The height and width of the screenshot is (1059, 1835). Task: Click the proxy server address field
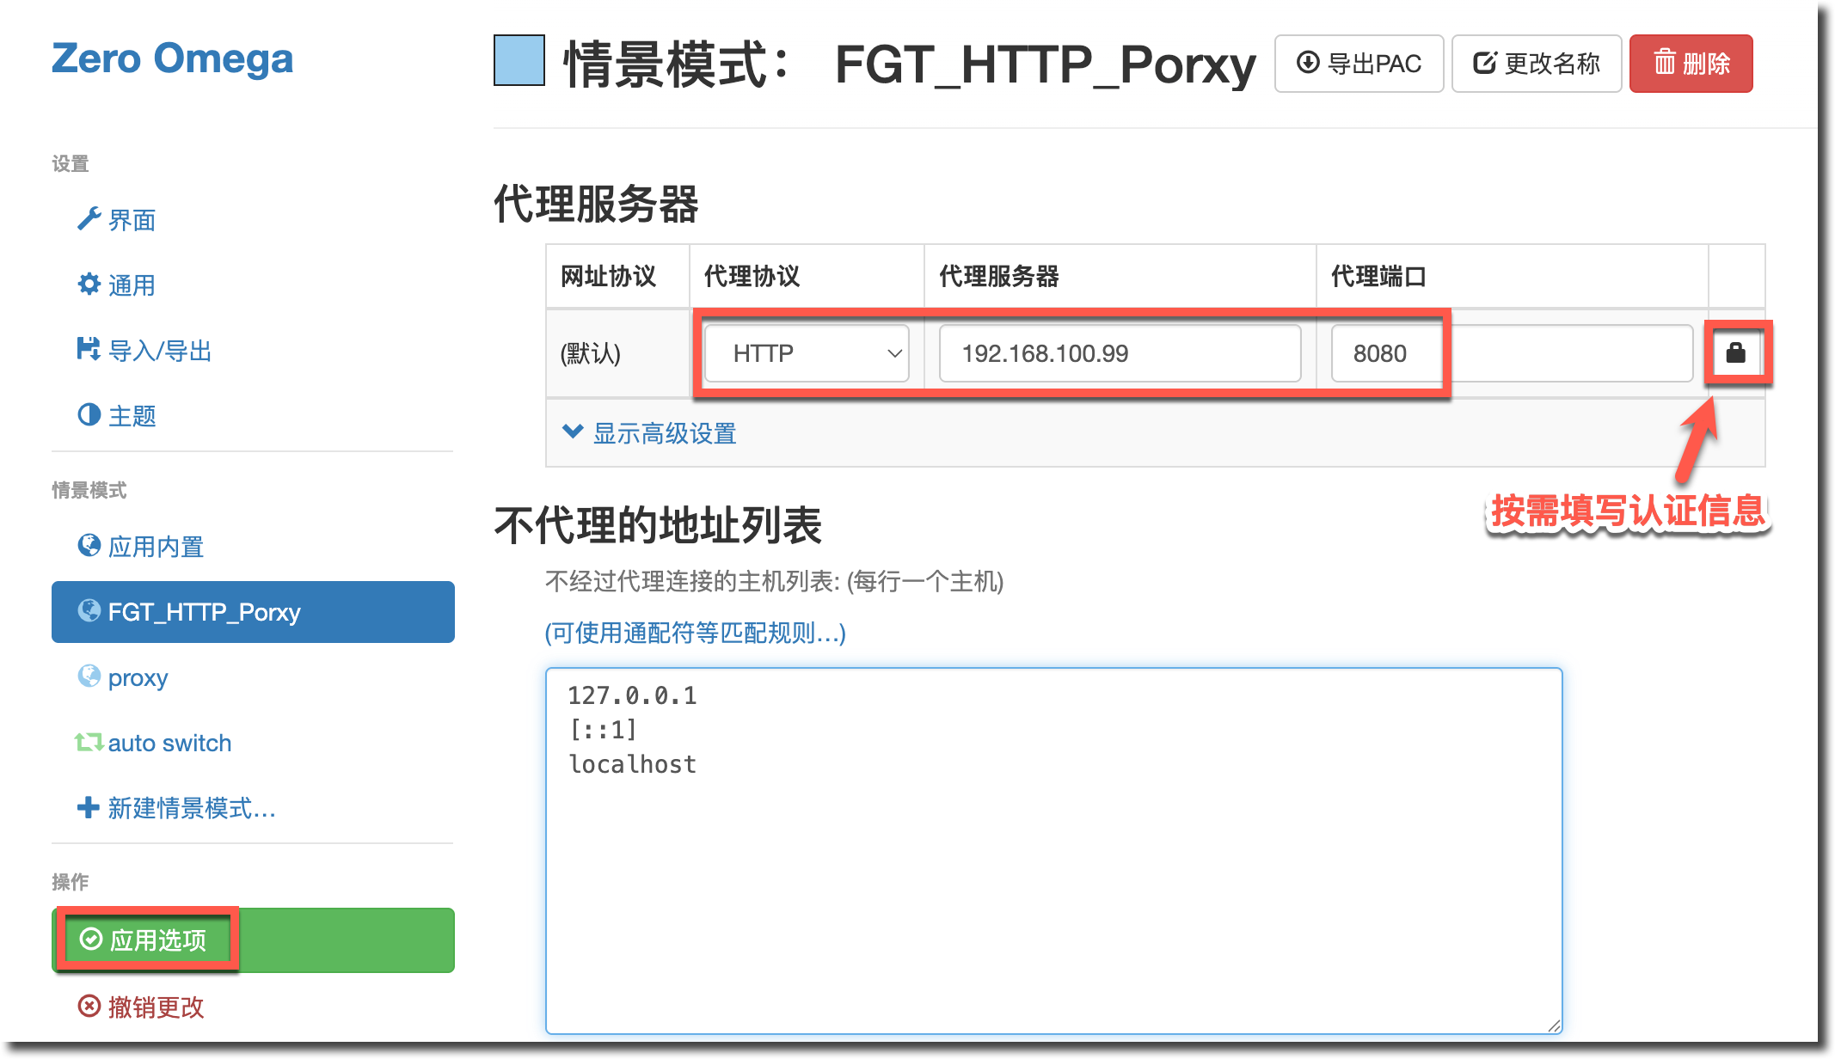click(x=1120, y=353)
